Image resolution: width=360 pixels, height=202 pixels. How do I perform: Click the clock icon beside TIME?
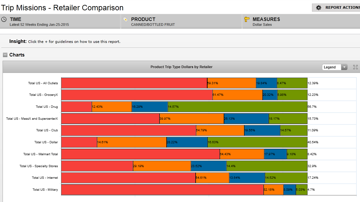tap(4, 19)
